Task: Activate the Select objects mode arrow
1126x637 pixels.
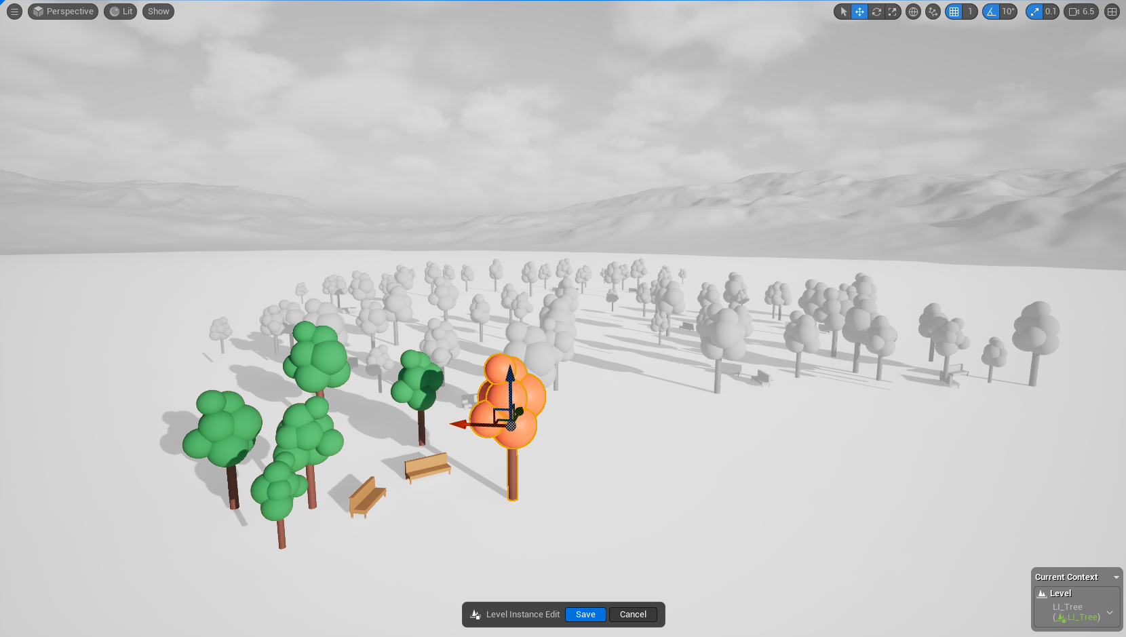Action: coord(843,12)
